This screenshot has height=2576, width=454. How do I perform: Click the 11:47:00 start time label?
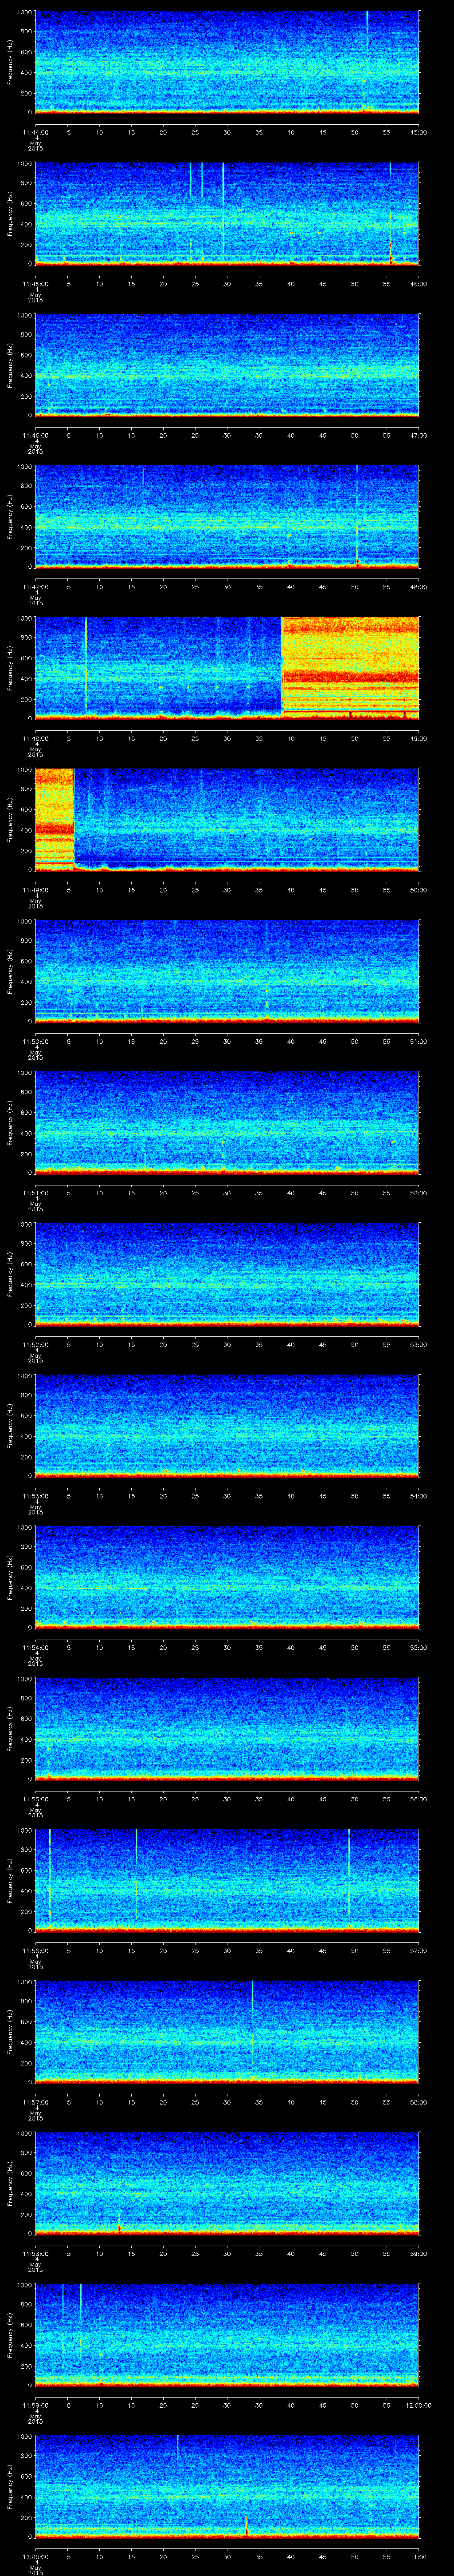[x=35, y=586]
